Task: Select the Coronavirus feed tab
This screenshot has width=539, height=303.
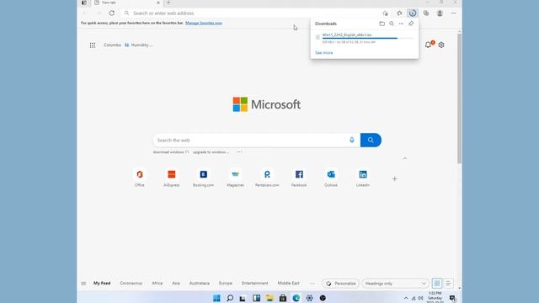Action: tap(131, 283)
